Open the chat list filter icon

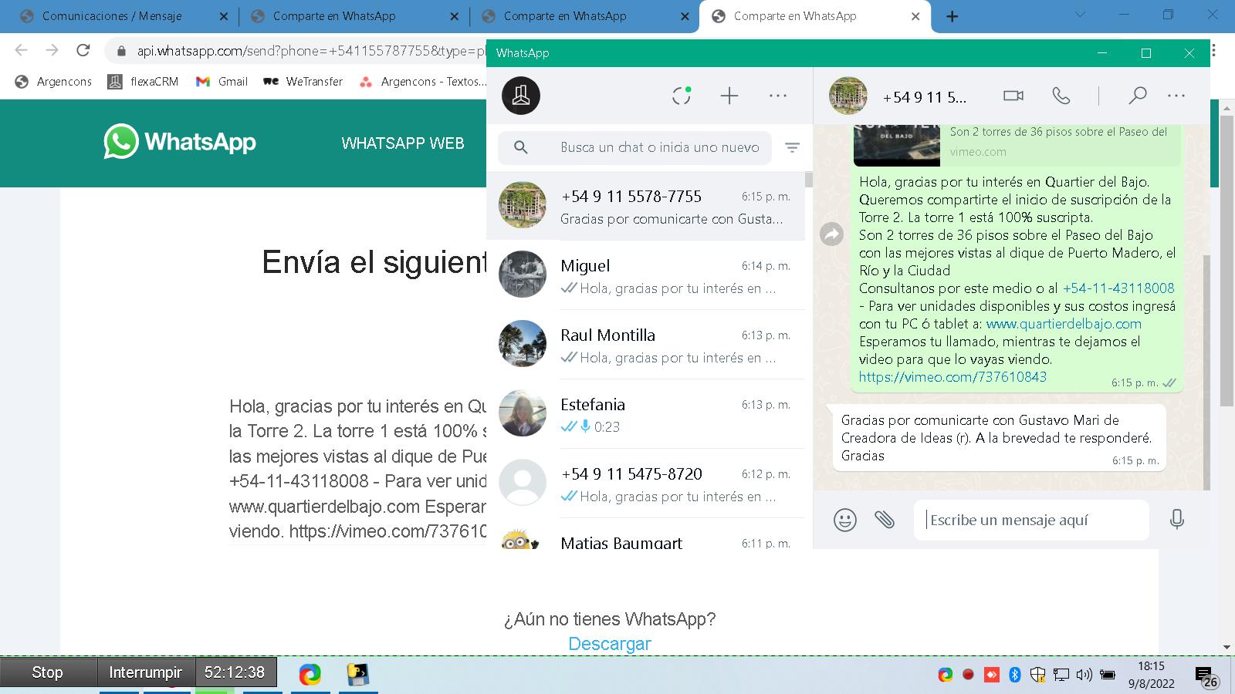tap(792, 147)
